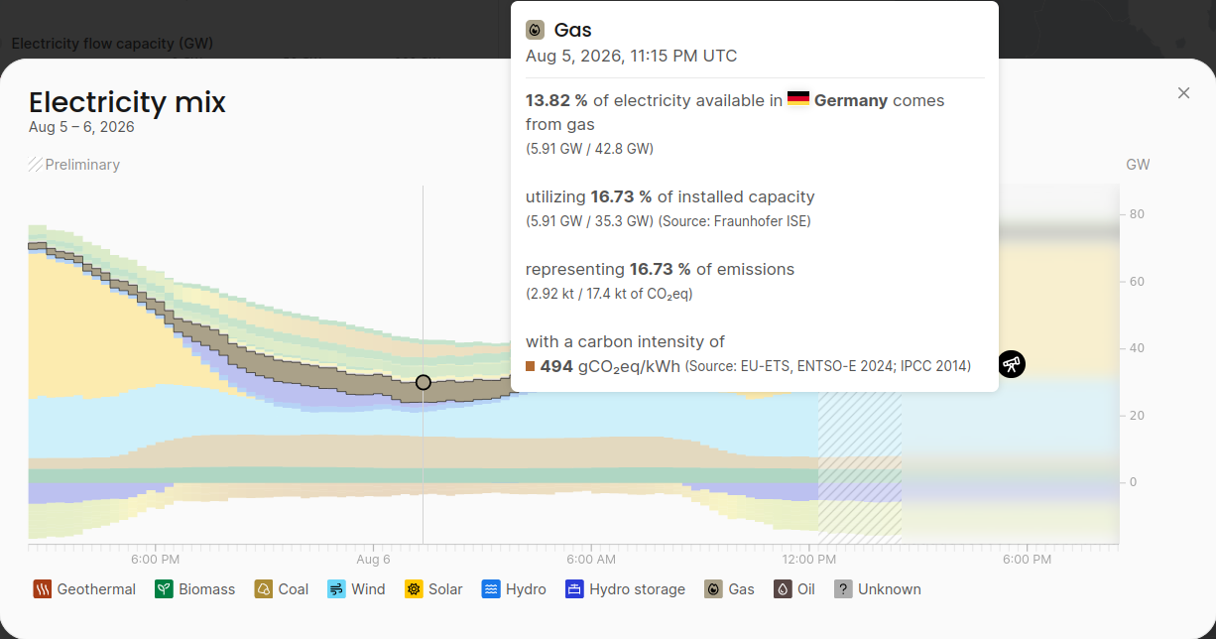The height and width of the screenshot is (639, 1216).
Task: Select the Solar sun icon
Action: 414,589
